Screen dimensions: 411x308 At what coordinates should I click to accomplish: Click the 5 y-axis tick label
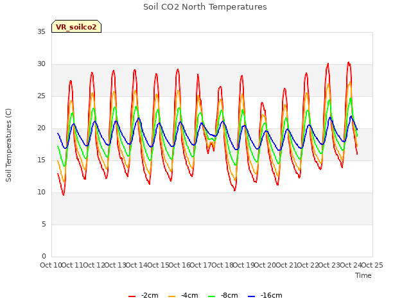tap(44, 224)
